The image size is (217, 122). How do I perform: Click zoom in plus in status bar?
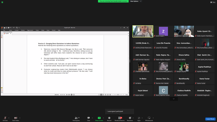tap(123, 95)
